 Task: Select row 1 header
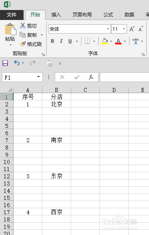click(x=6, y=97)
